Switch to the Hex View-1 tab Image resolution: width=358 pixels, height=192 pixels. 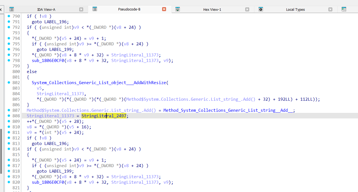(212, 9)
